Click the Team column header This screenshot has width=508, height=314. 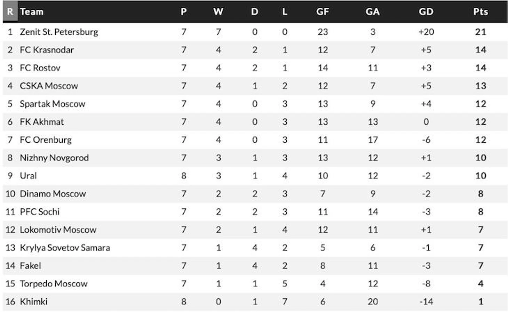[32, 11]
